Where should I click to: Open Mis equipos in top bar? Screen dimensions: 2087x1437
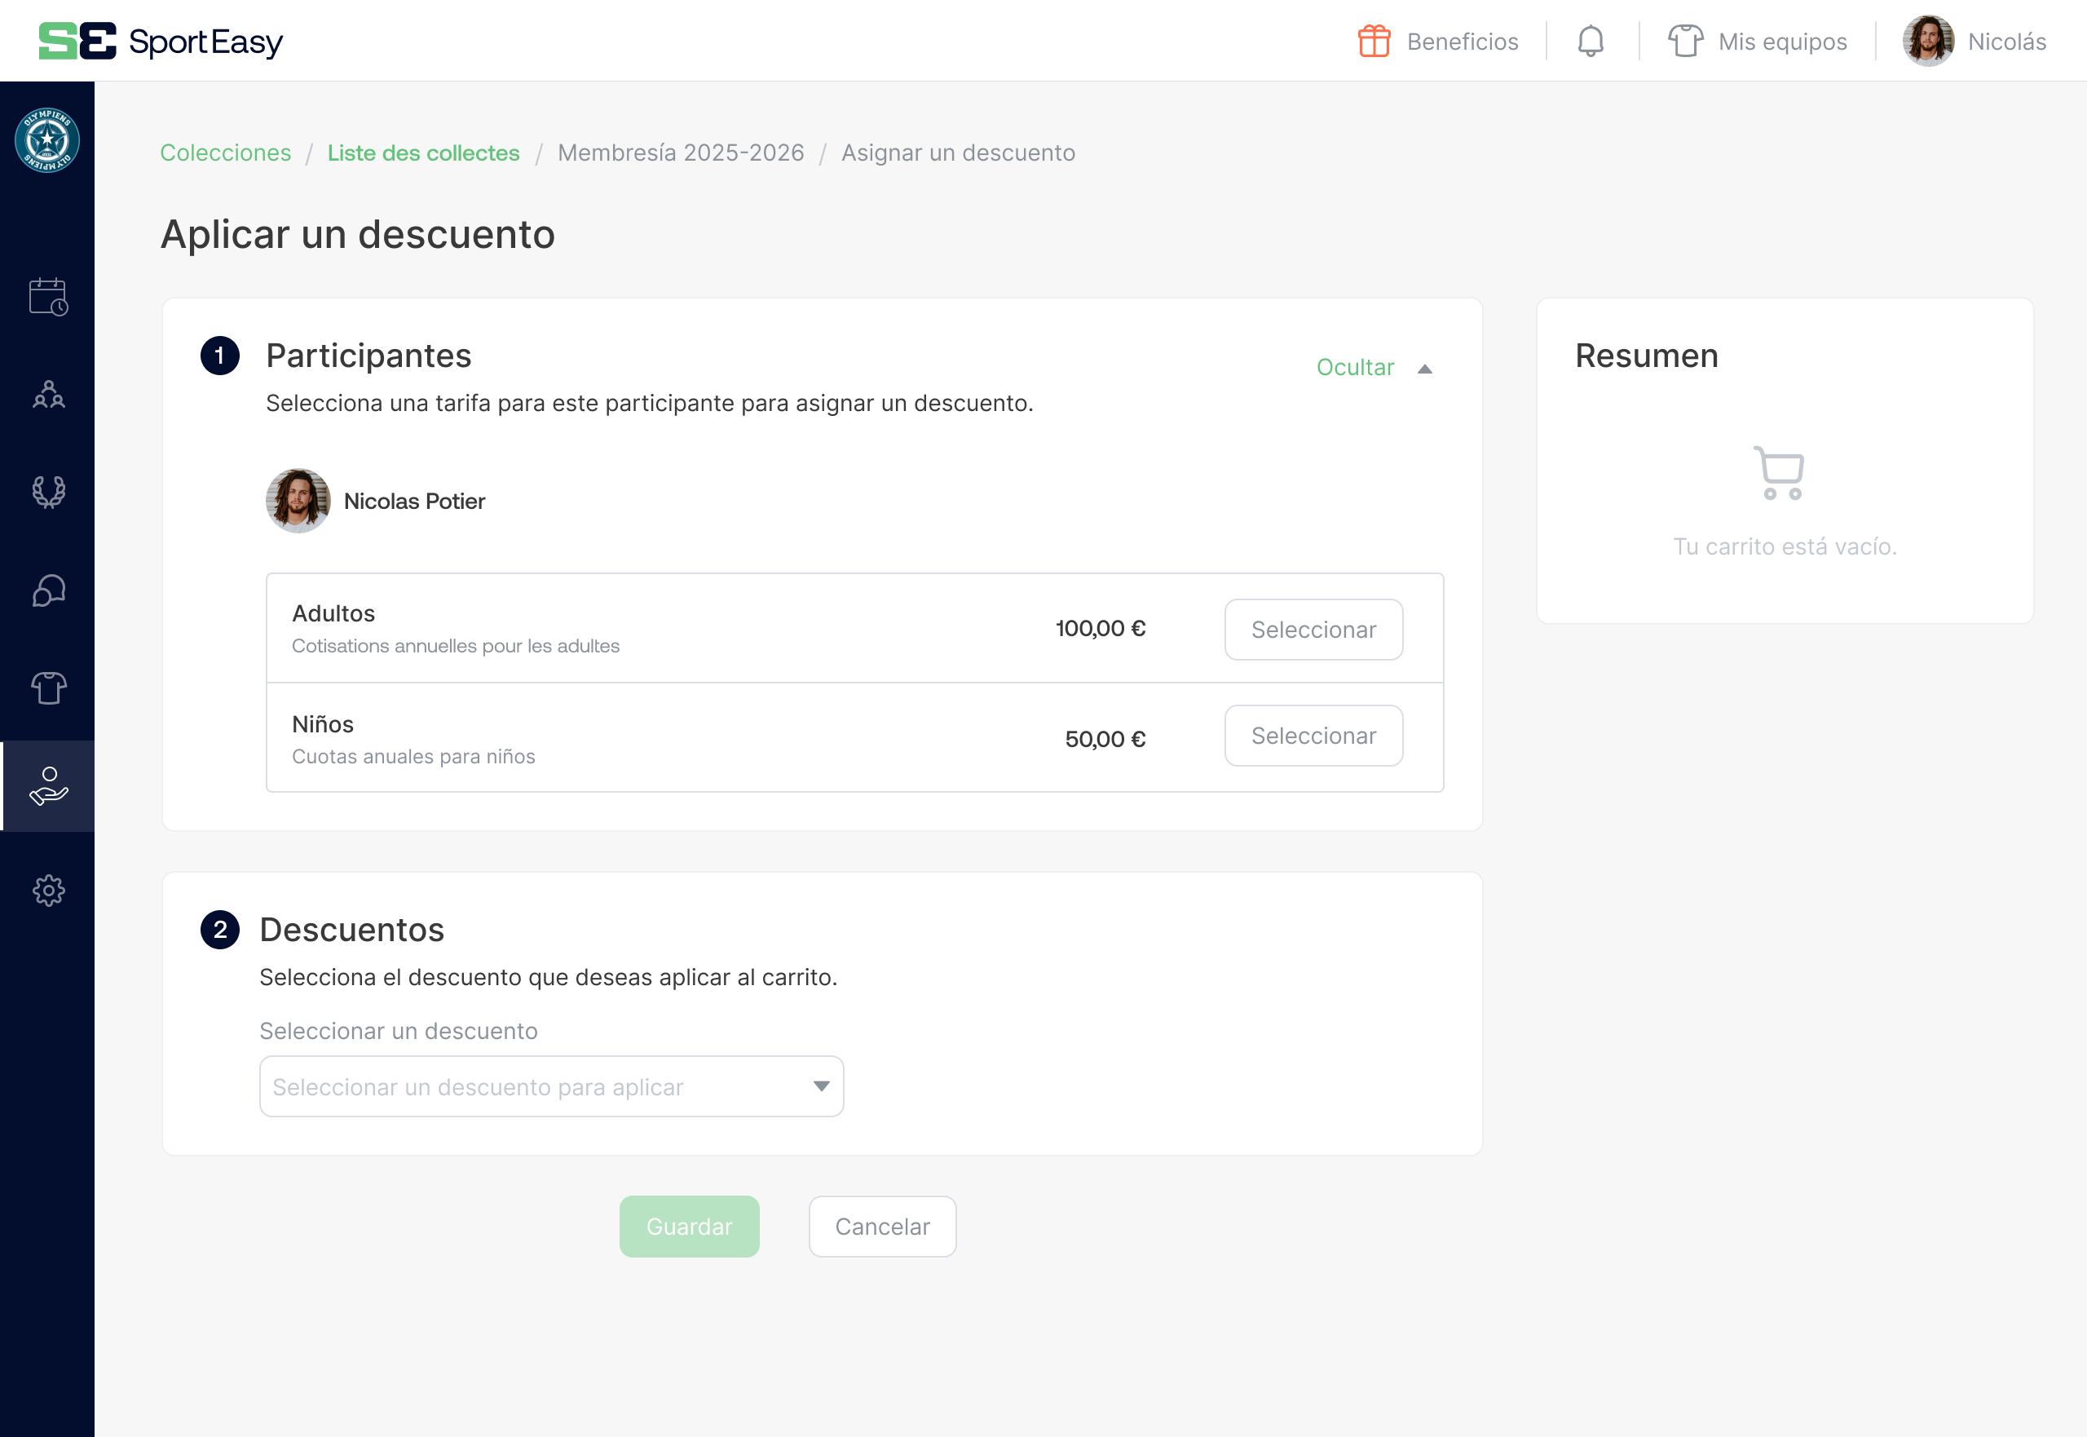click(x=1757, y=42)
